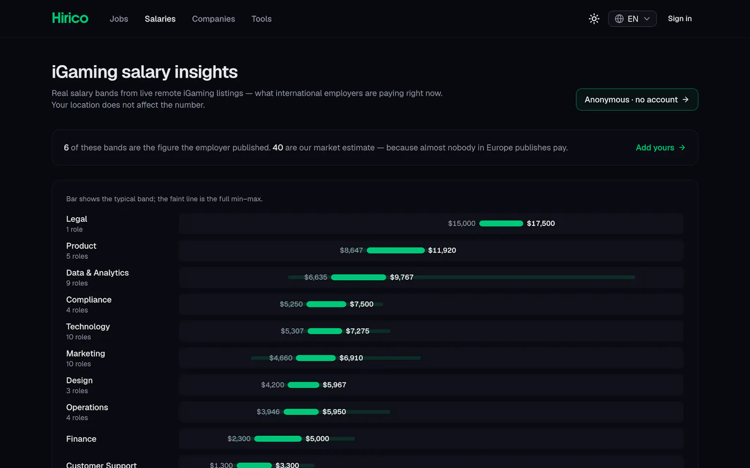Click '1 role' under Legal

pyautogui.click(x=74, y=229)
